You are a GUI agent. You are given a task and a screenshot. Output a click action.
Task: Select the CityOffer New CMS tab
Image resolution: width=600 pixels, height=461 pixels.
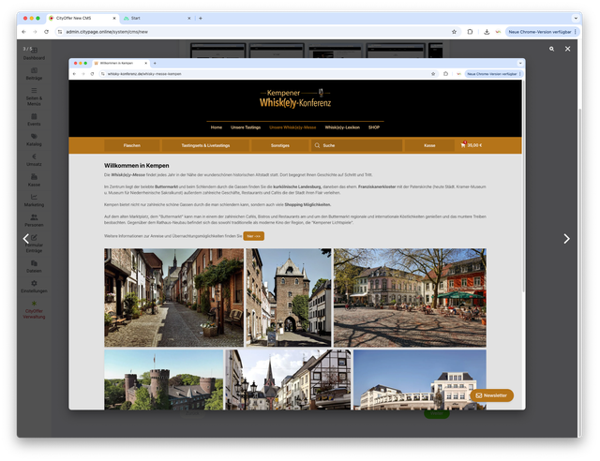coord(80,18)
